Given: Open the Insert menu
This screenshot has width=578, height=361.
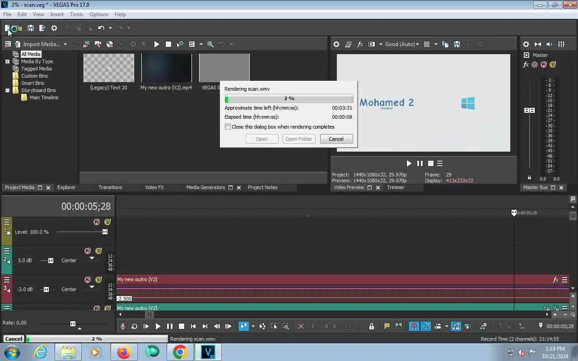Looking at the screenshot, I should (57, 14).
